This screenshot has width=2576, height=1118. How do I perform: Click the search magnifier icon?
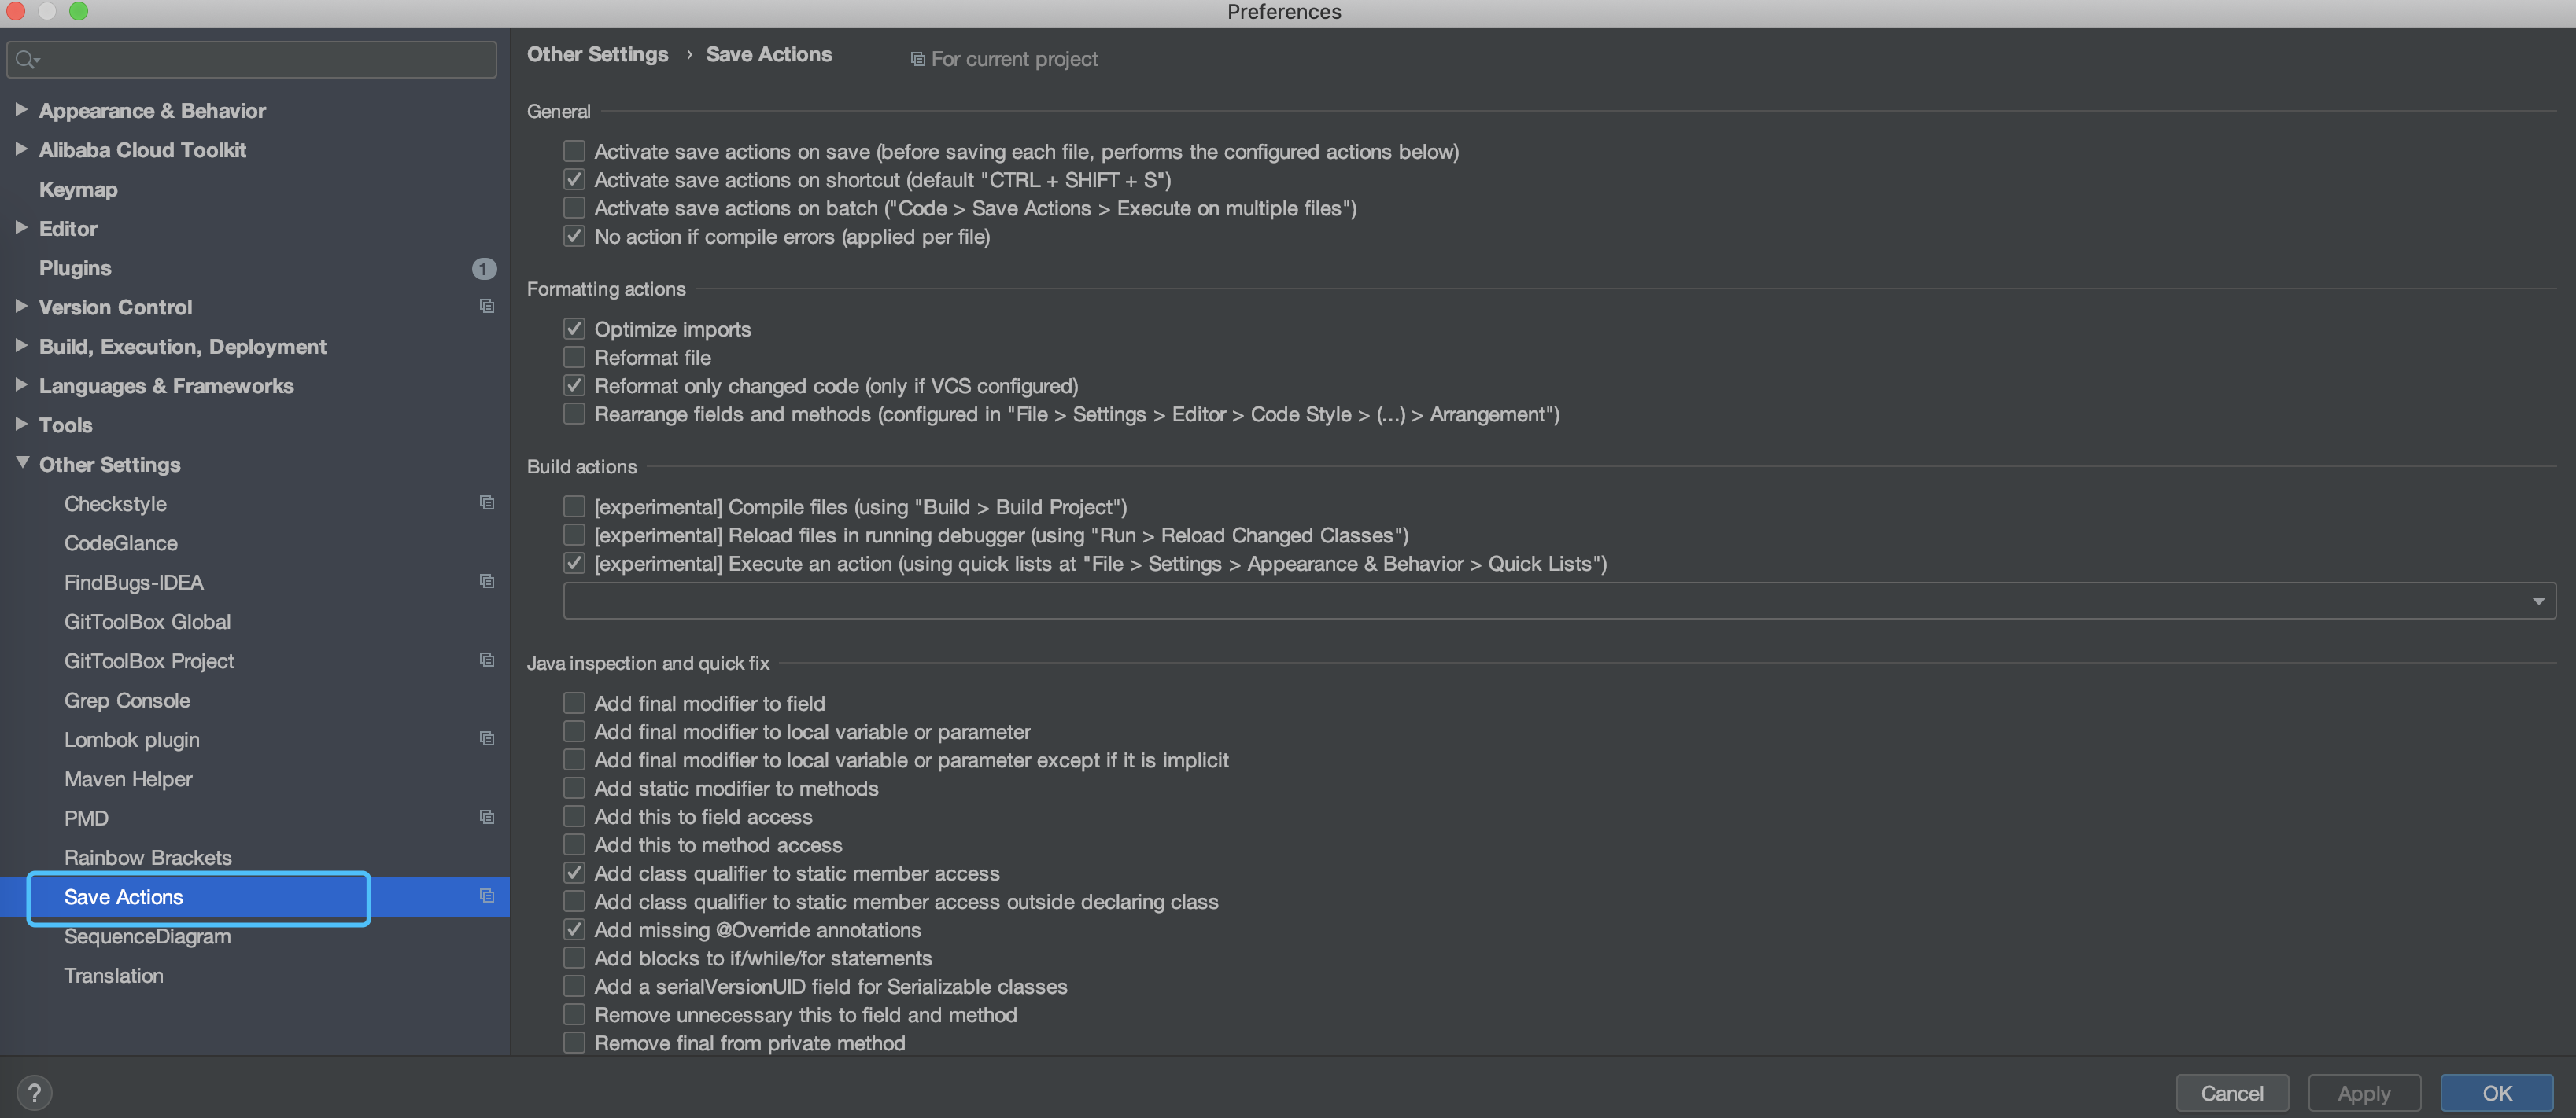[26, 60]
